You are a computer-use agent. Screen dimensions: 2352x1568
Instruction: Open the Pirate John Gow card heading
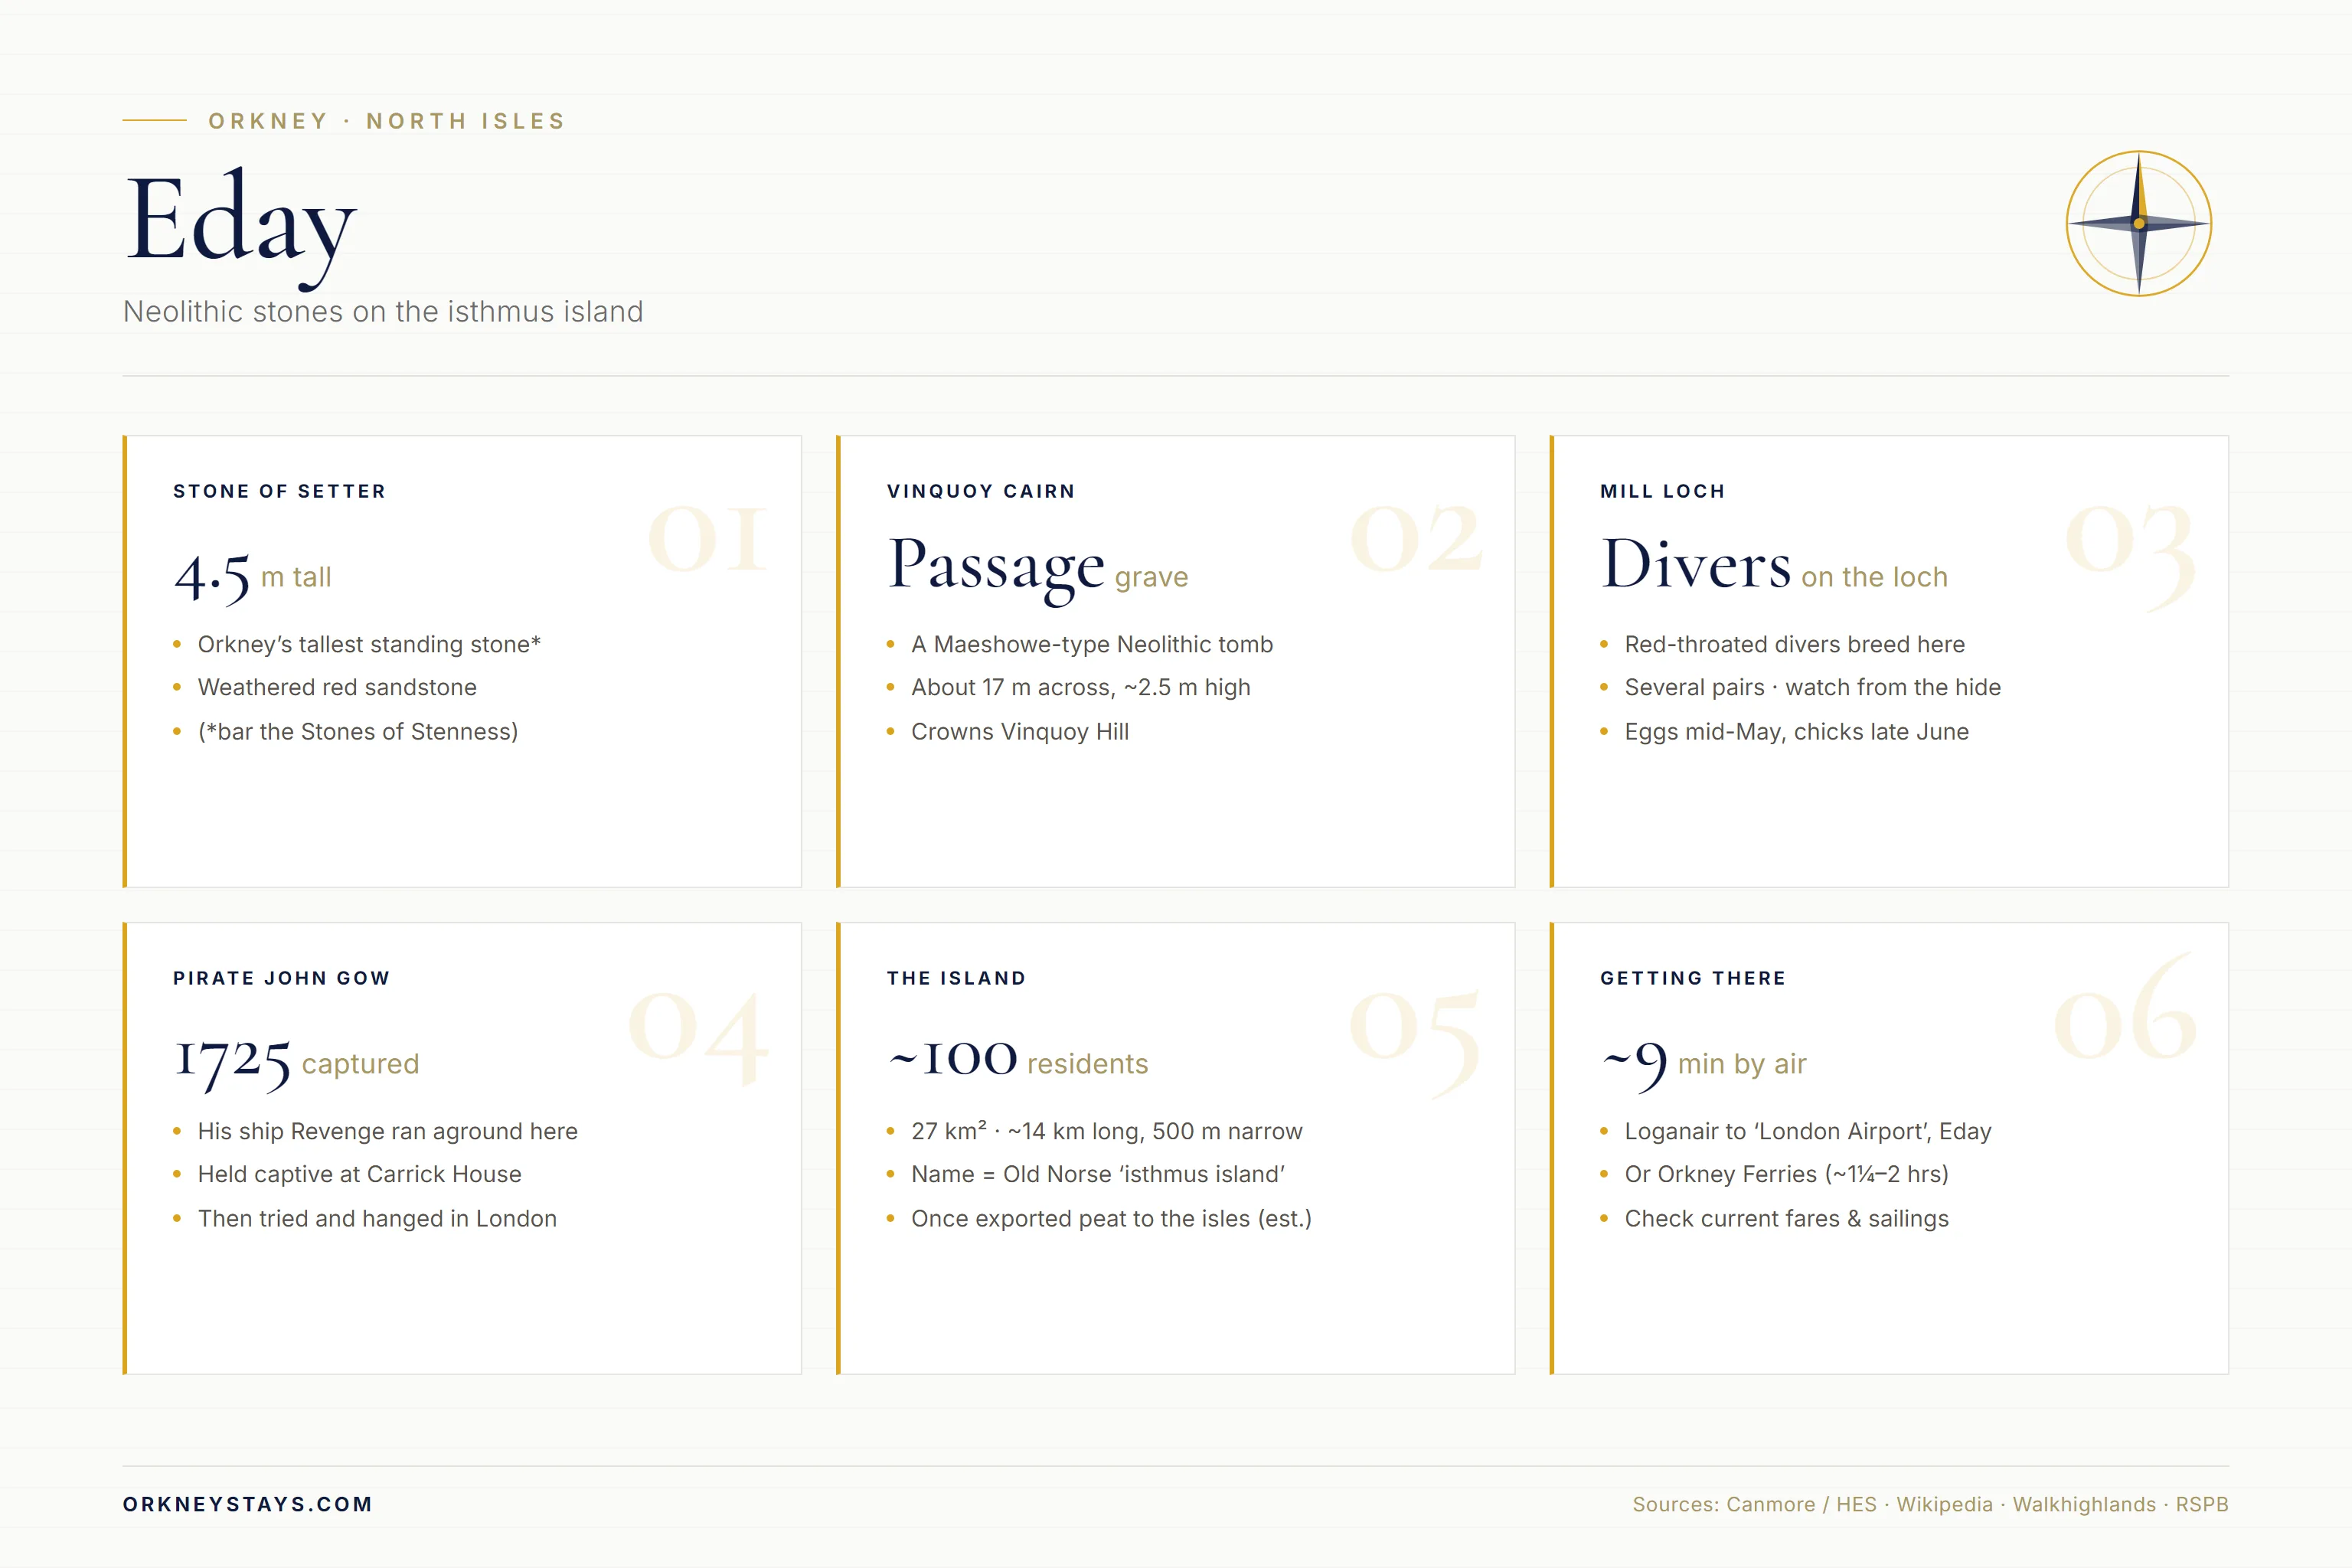pos(281,978)
